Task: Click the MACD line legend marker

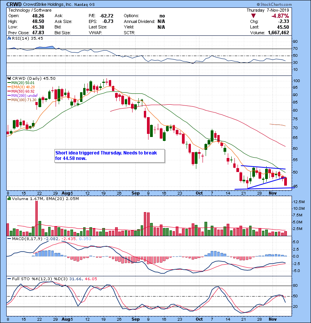Action: pyautogui.click(x=9, y=239)
